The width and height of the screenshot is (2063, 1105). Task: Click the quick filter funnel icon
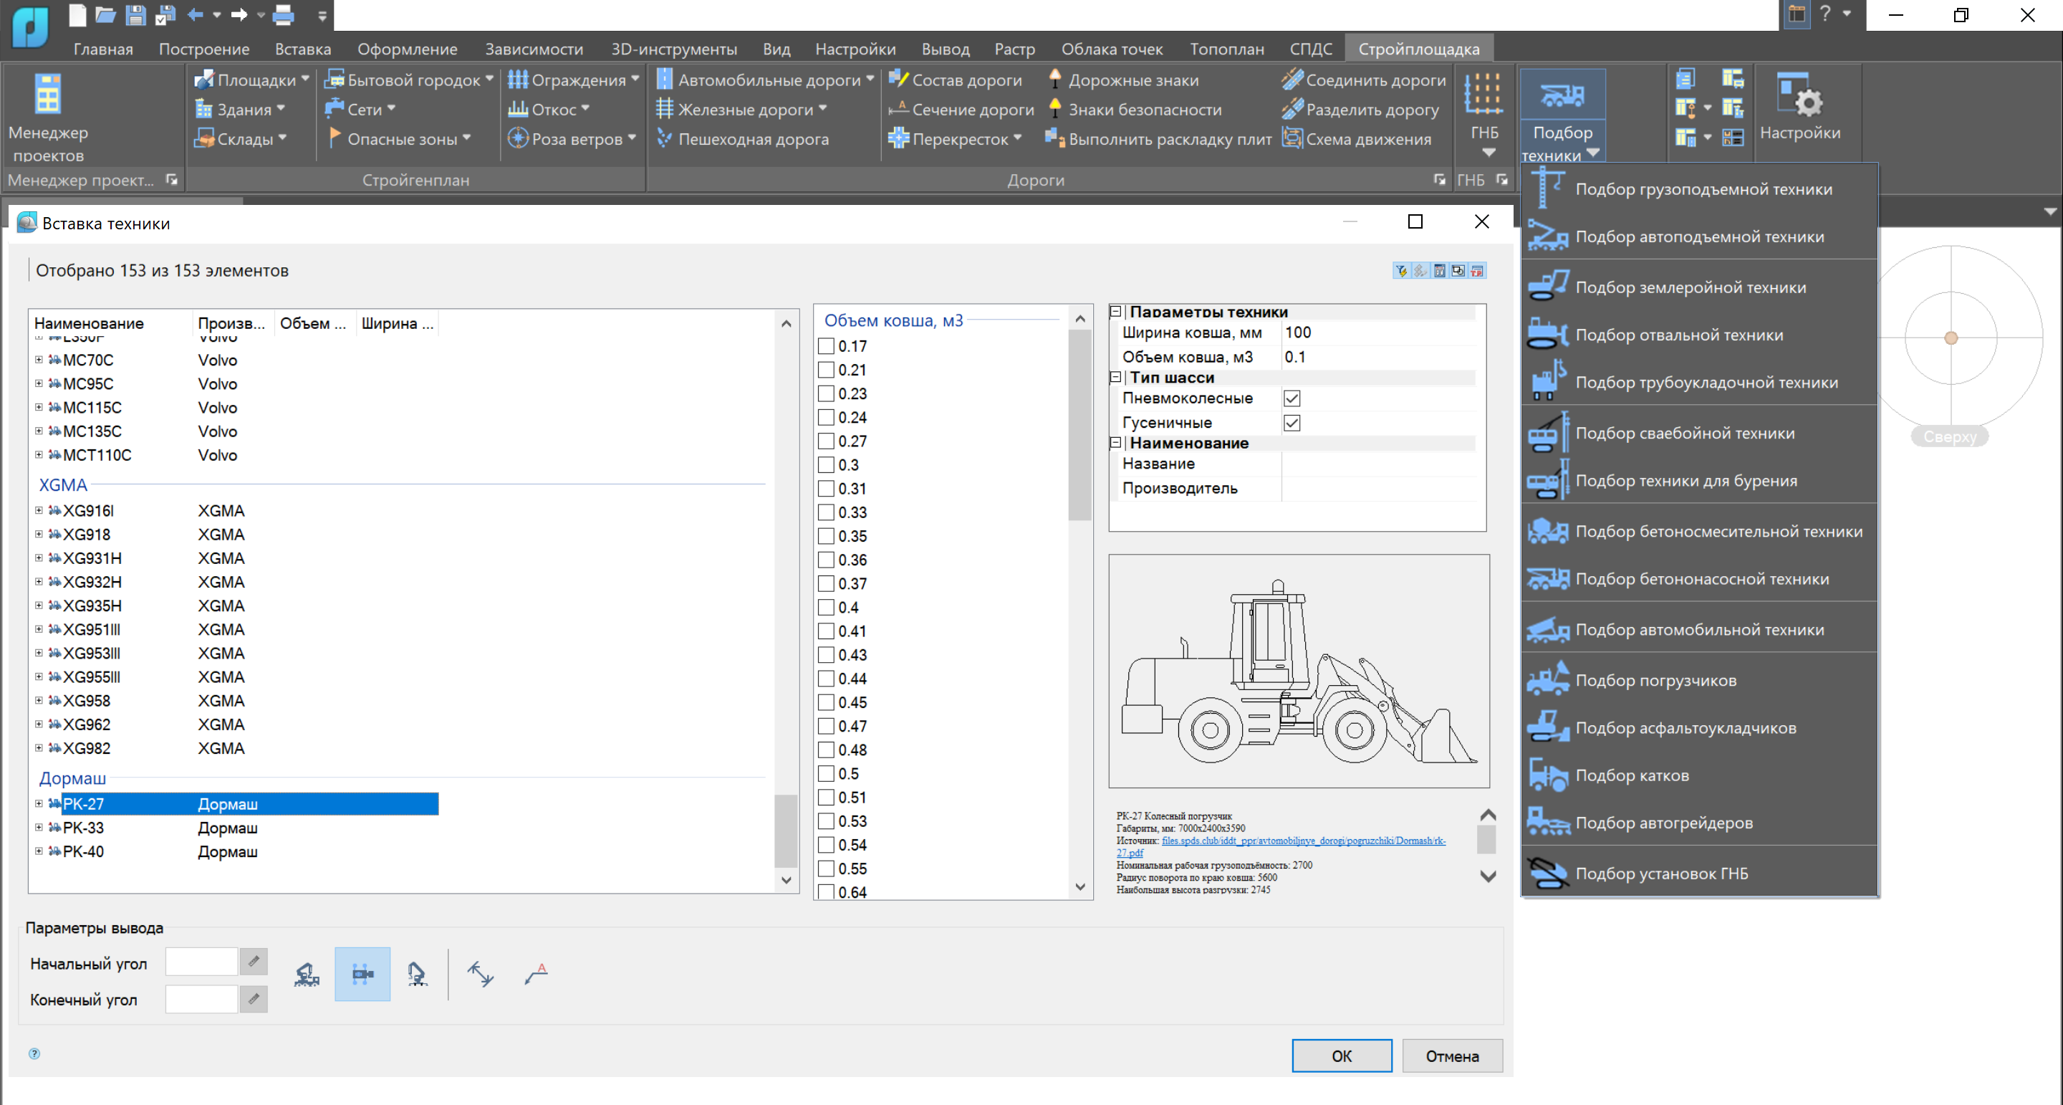click(x=1400, y=271)
